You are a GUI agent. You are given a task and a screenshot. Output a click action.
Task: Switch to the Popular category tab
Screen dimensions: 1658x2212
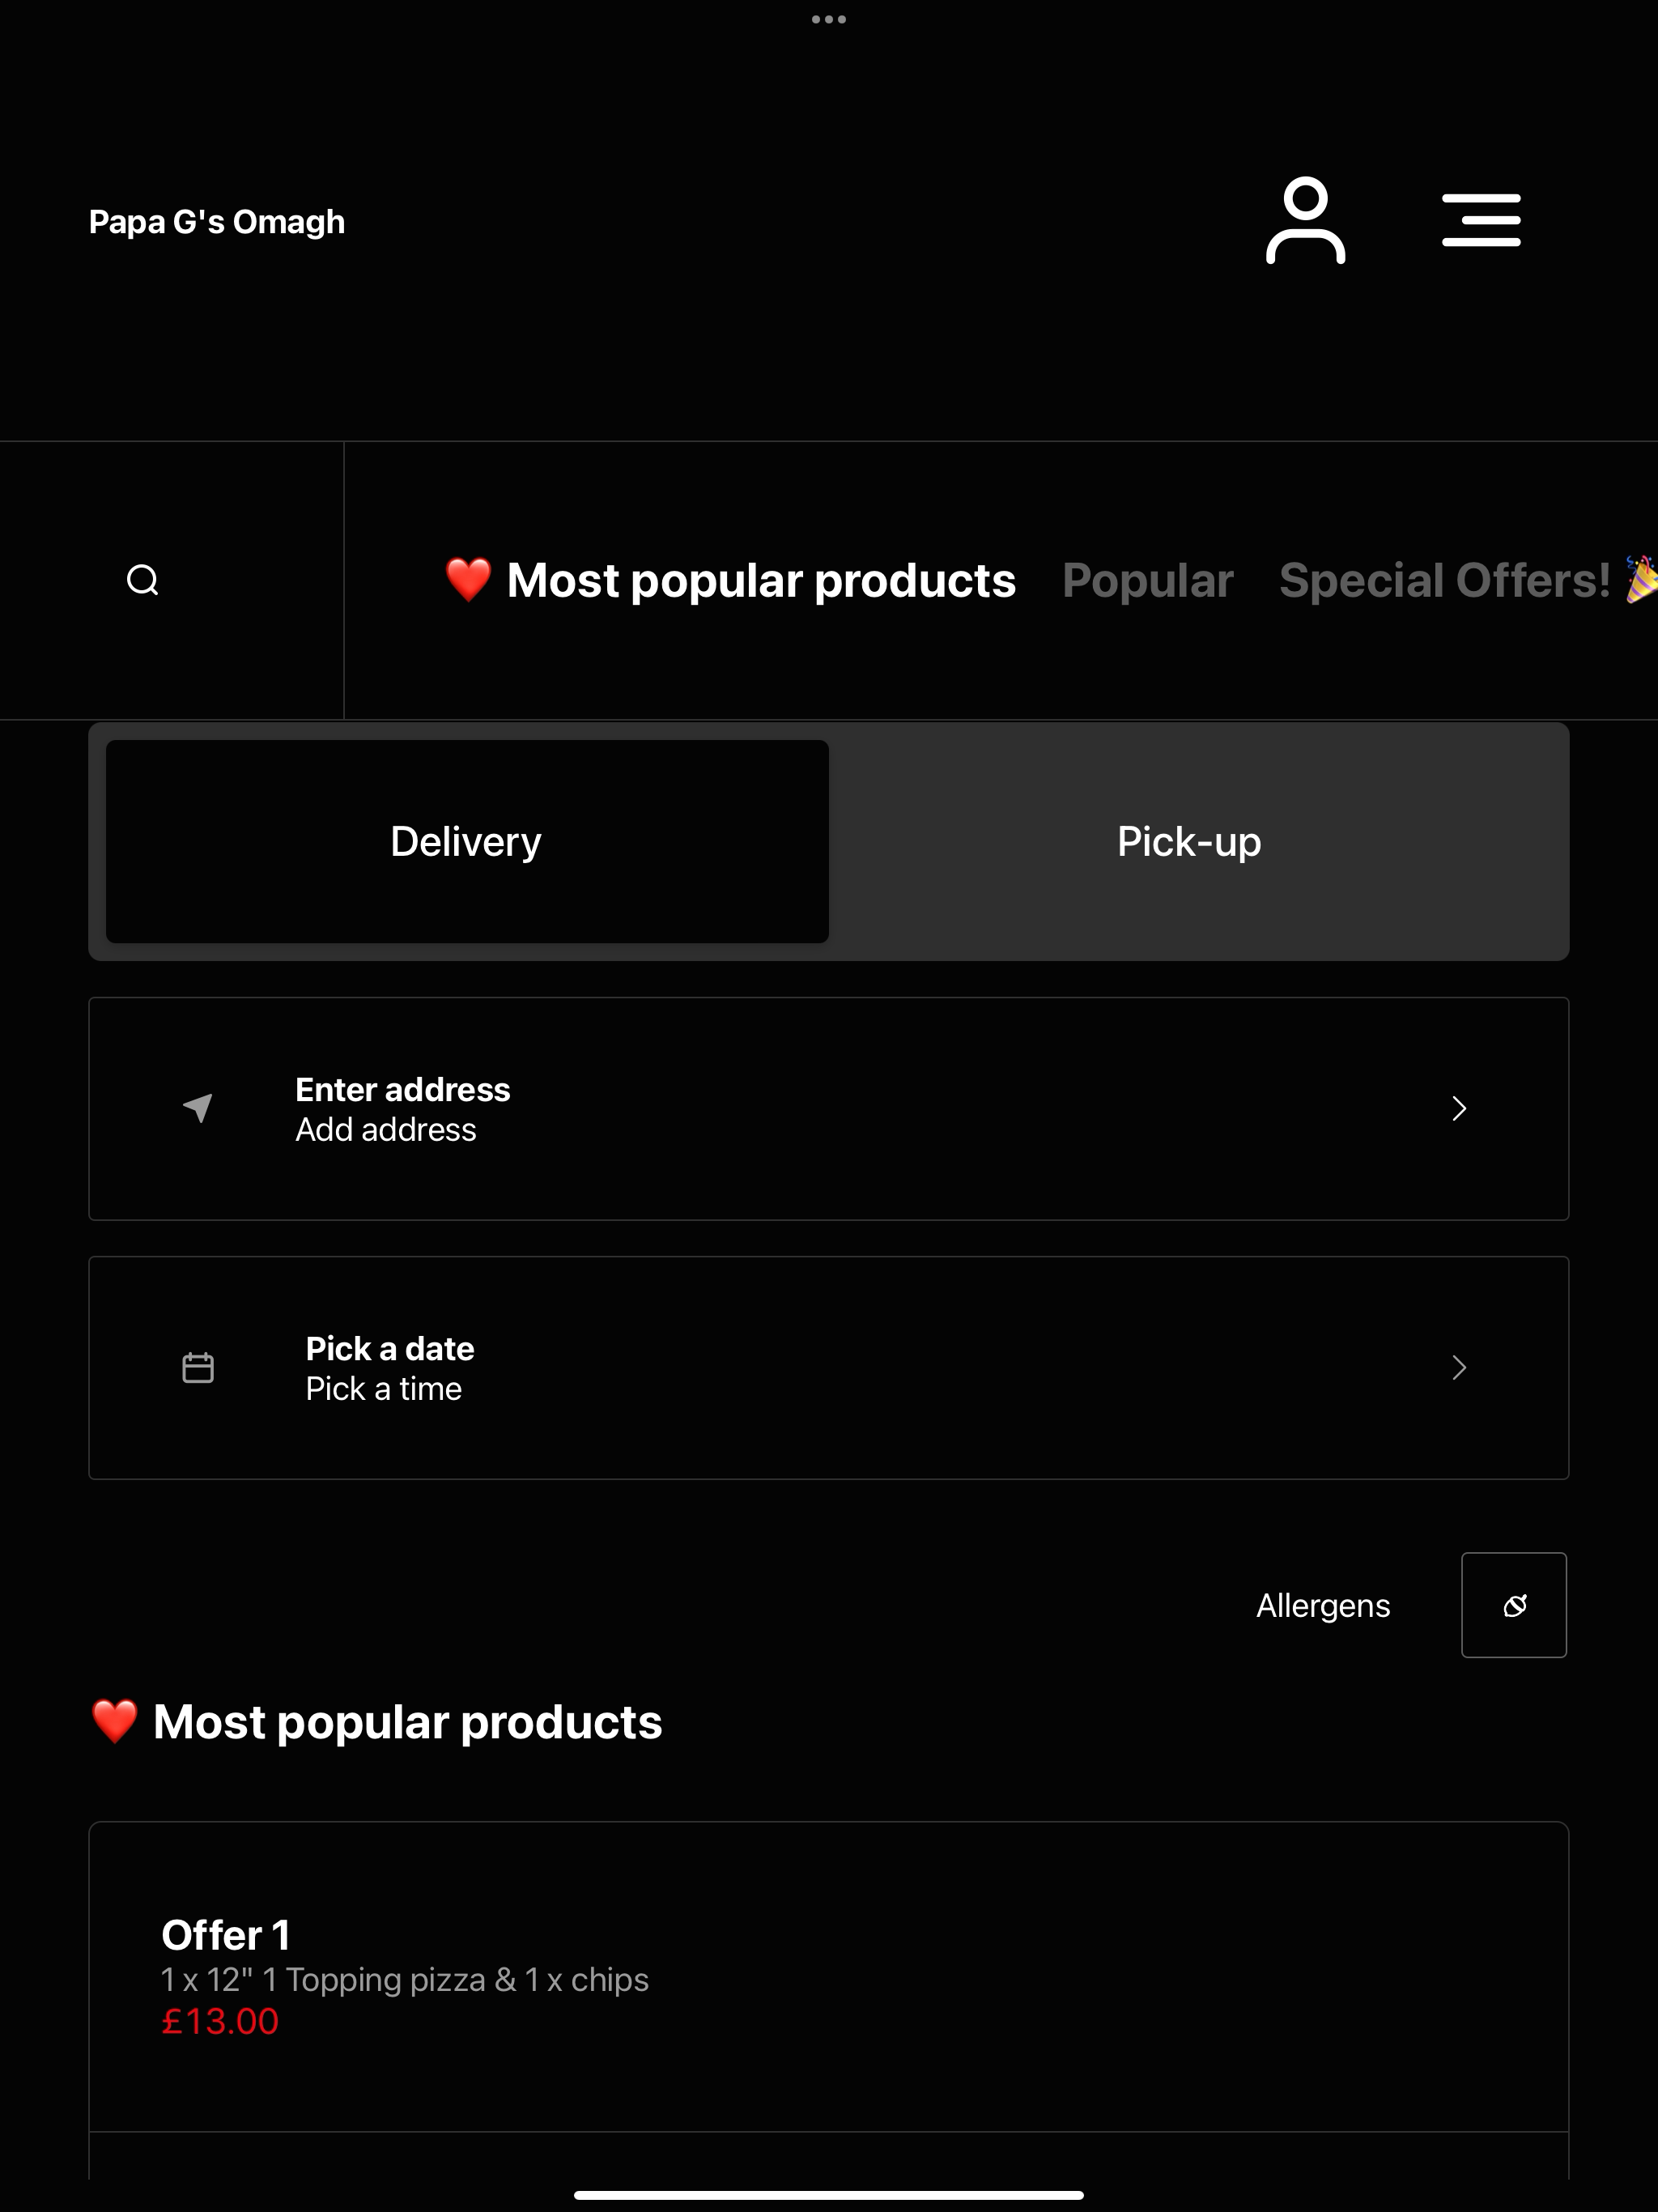pos(1147,580)
